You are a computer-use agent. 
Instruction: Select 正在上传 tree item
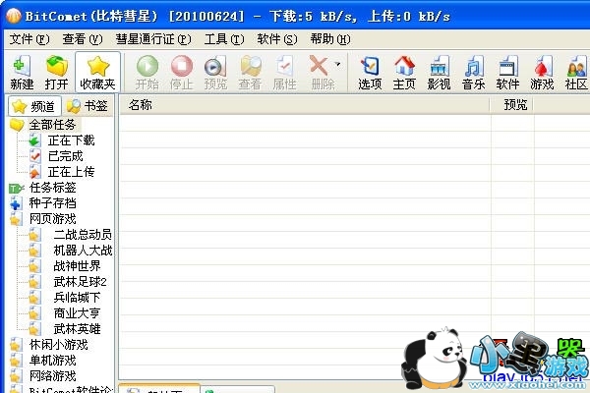click(72, 172)
